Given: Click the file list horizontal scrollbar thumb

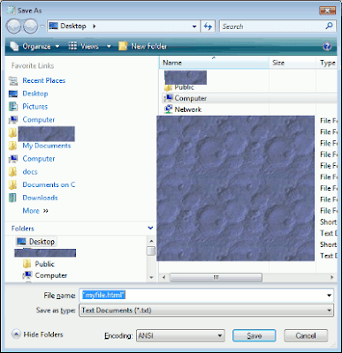Looking at the screenshot, I should (x=216, y=277).
